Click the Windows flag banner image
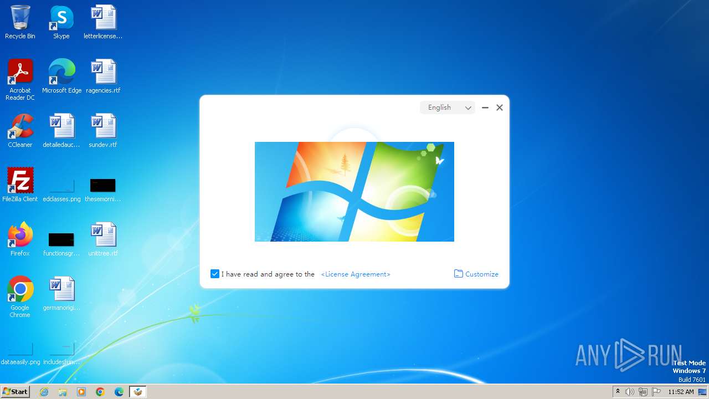Screen dimensions: 709x399 [x=354, y=192]
